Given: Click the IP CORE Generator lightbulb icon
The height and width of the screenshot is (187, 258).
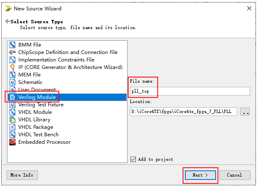Looking at the screenshot, I should [12, 67].
